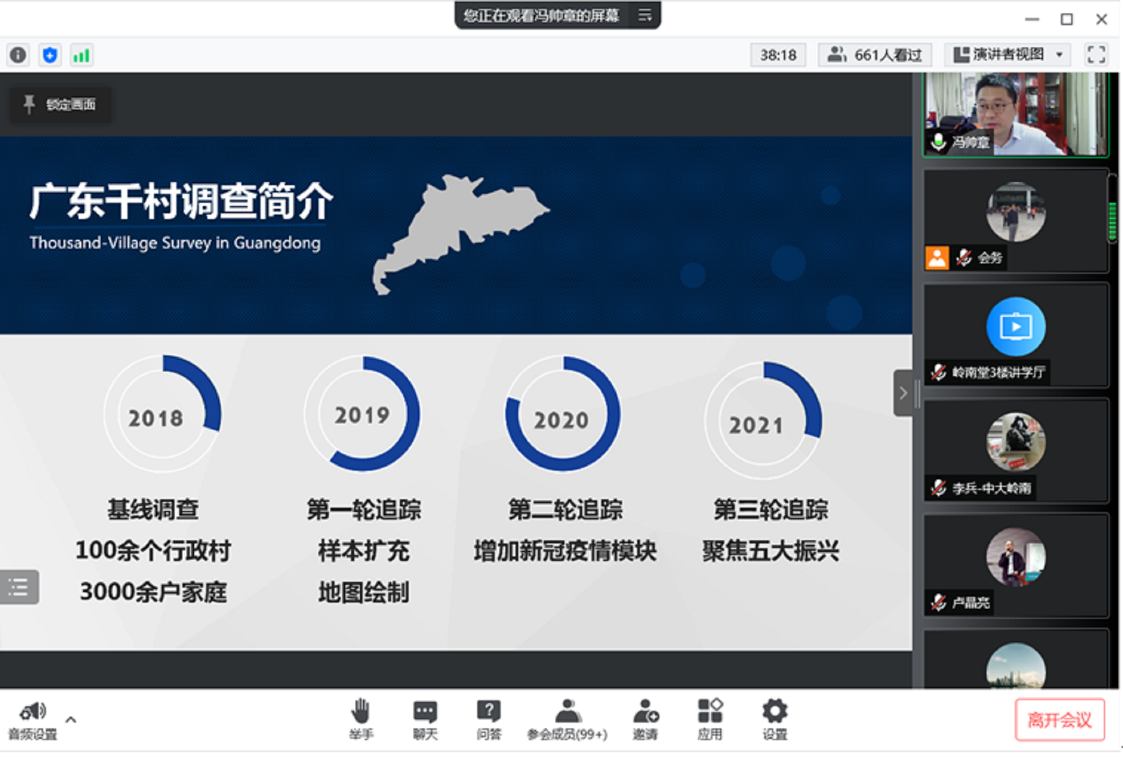
Task: Open the Chat (聊天) panel
Action: 425,712
